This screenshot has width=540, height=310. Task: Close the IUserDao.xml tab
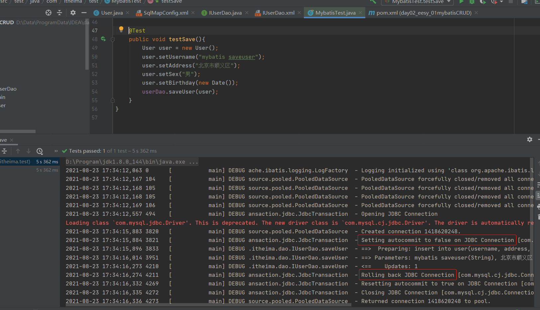coord(299,13)
